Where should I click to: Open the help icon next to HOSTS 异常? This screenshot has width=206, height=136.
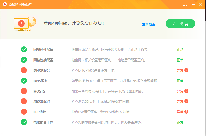click(x=186, y=91)
